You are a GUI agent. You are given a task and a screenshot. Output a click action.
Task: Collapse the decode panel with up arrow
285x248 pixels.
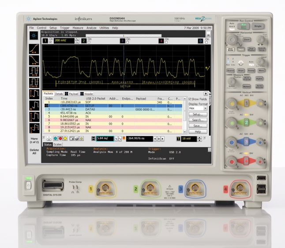206,94
